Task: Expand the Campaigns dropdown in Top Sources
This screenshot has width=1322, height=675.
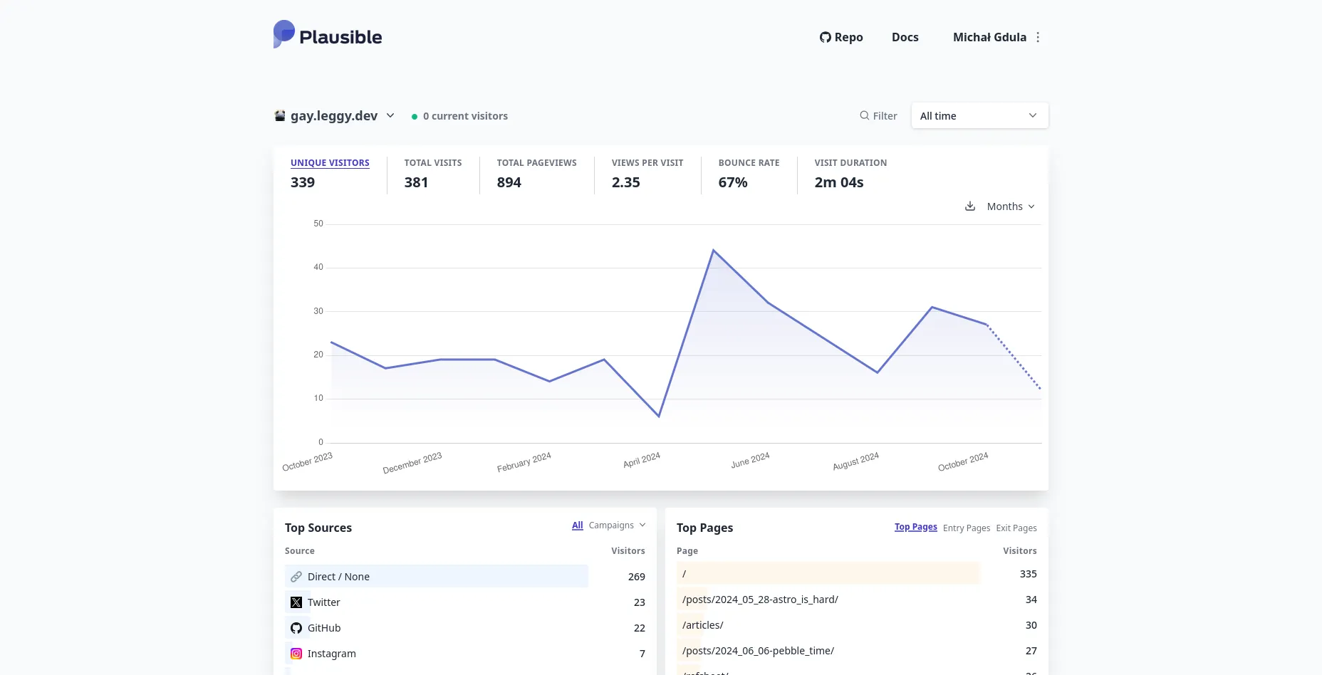Action: (x=617, y=525)
